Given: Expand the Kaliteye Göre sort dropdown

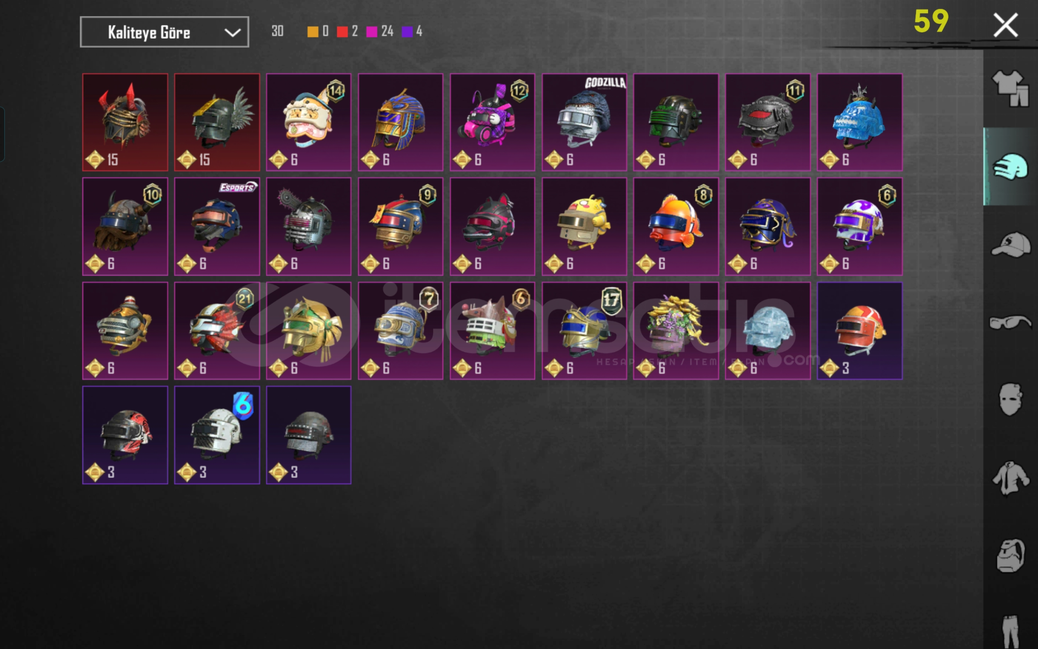Looking at the screenshot, I should point(164,32).
